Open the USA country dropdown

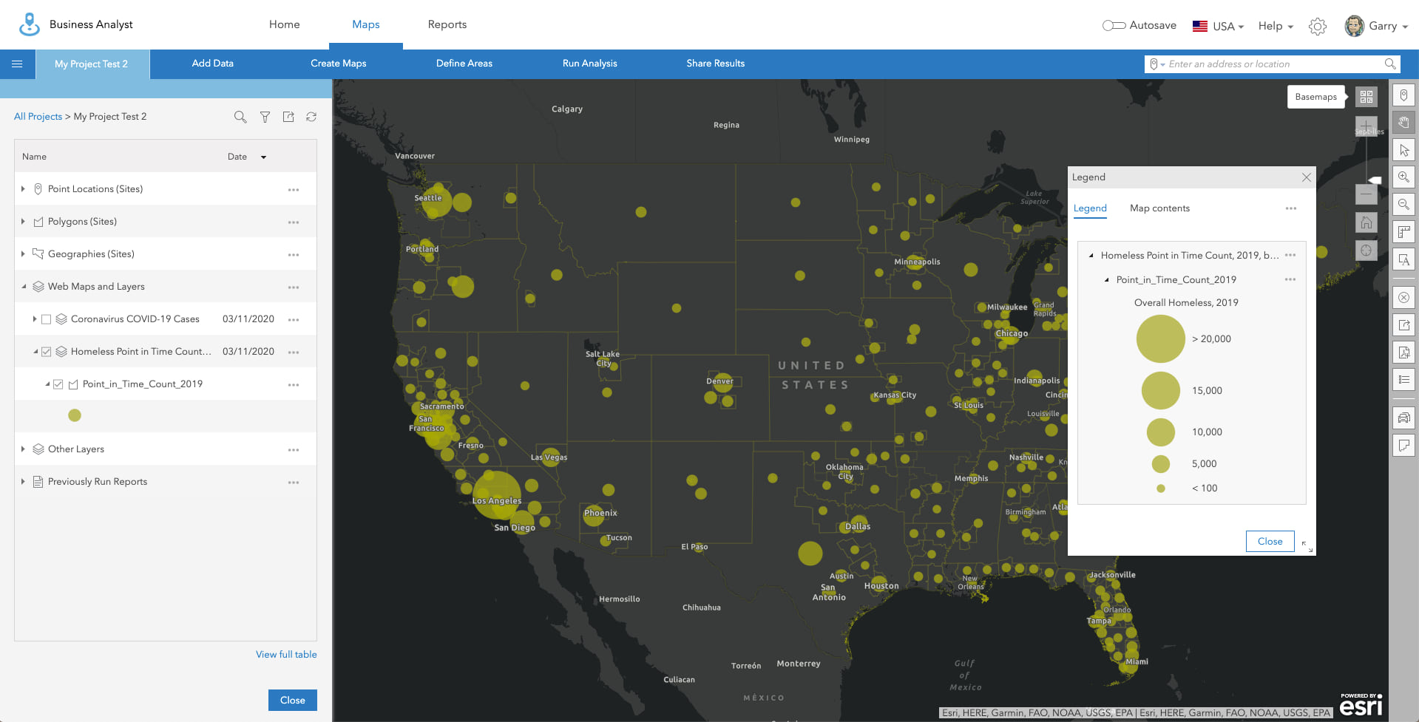1218,27
